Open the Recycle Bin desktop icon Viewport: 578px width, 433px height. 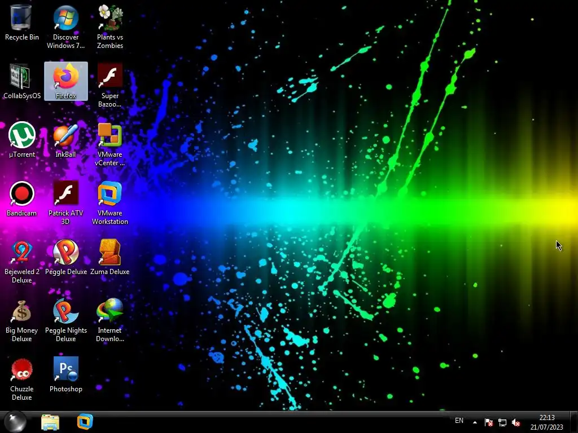(22, 23)
